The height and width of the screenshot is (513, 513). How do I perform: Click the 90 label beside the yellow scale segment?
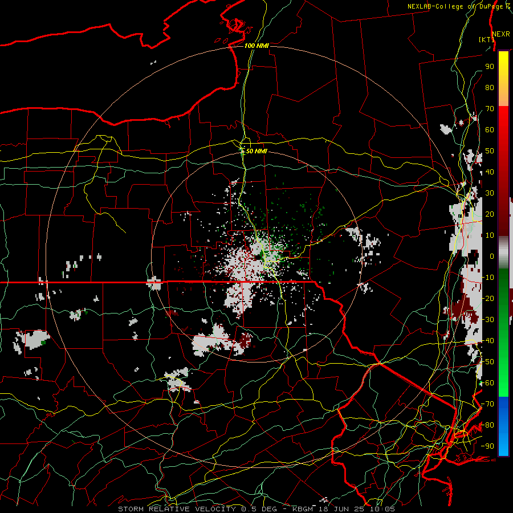click(490, 67)
